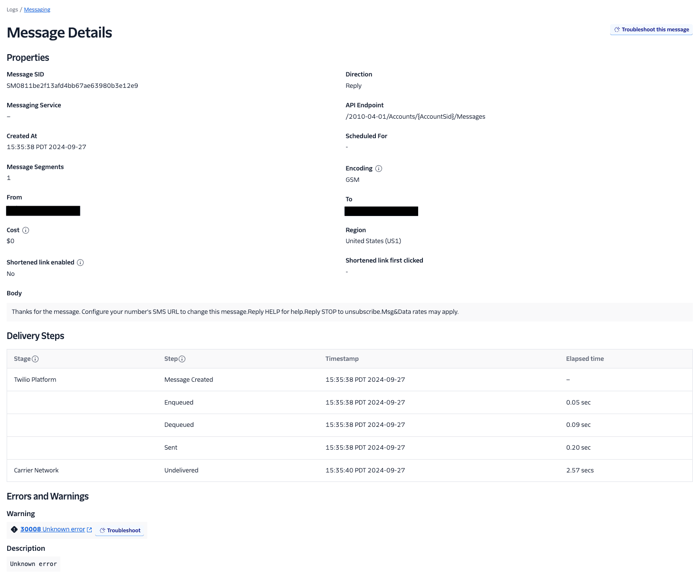Click the warning diamond icon beside 30008
The width and height of the screenshot is (698, 575).
14,529
